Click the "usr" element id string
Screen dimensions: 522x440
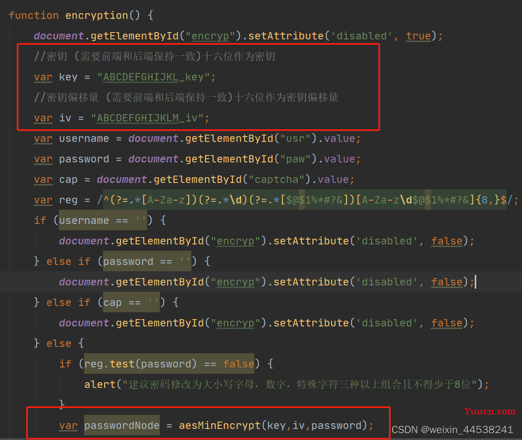[295, 138]
